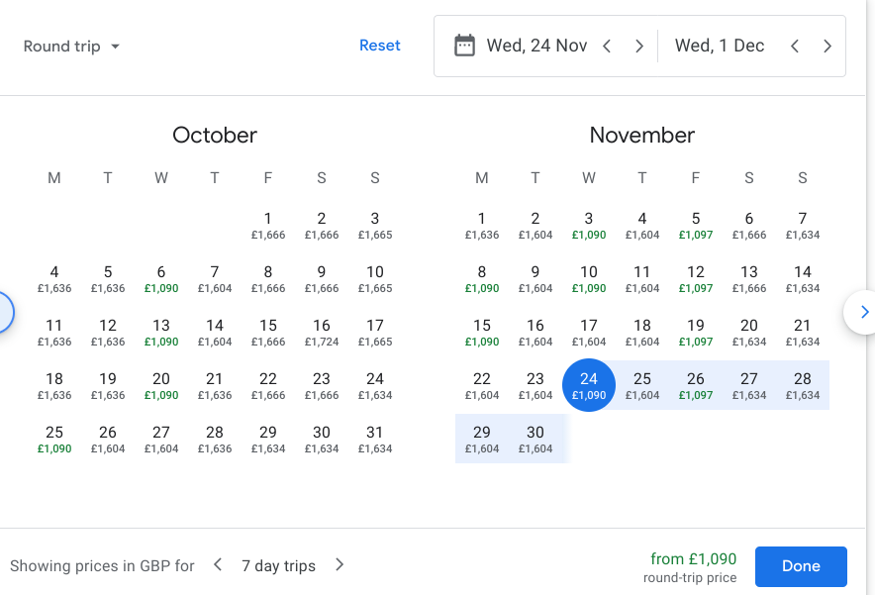Select the departure date field Wed, 24 Nov
The image size is (875, 595).
pos(536,46)
